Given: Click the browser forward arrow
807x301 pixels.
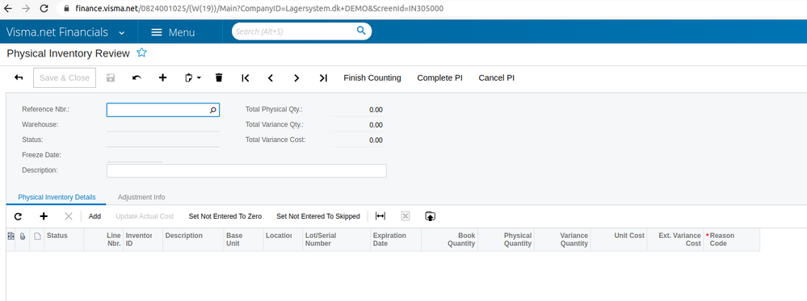Looking at the screenshot, I should click(x=26, y=8).
